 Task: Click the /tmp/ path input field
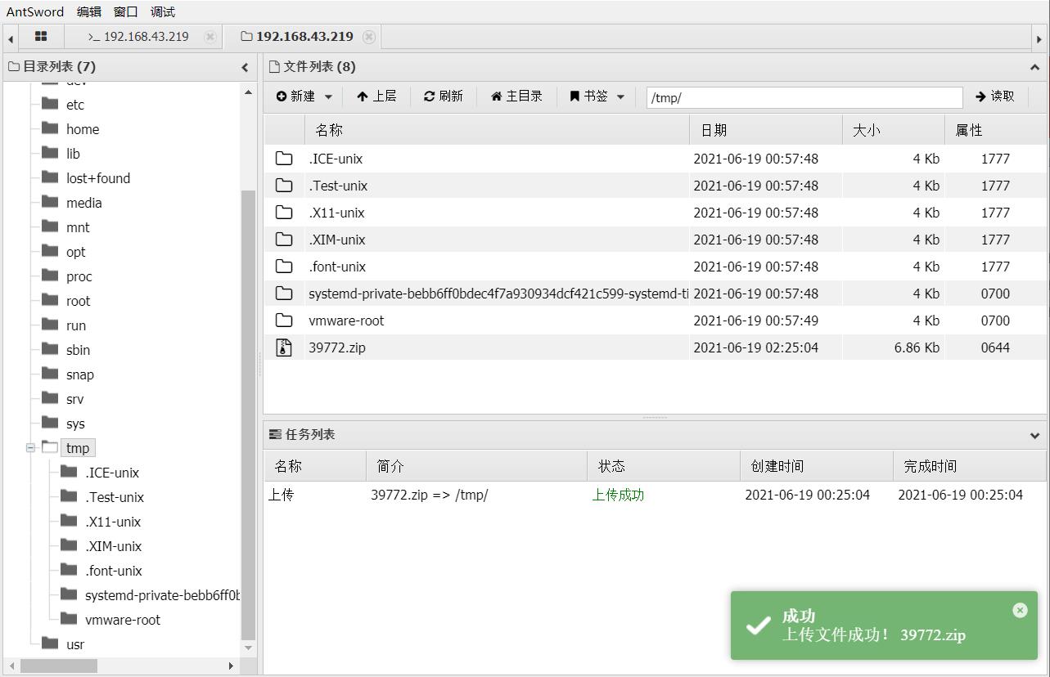tap(804, 97)
